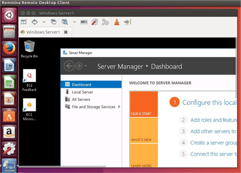Open Ubuntu Dash search launcher
This screenshot has height=173, width=241.
tap(9, 15)
